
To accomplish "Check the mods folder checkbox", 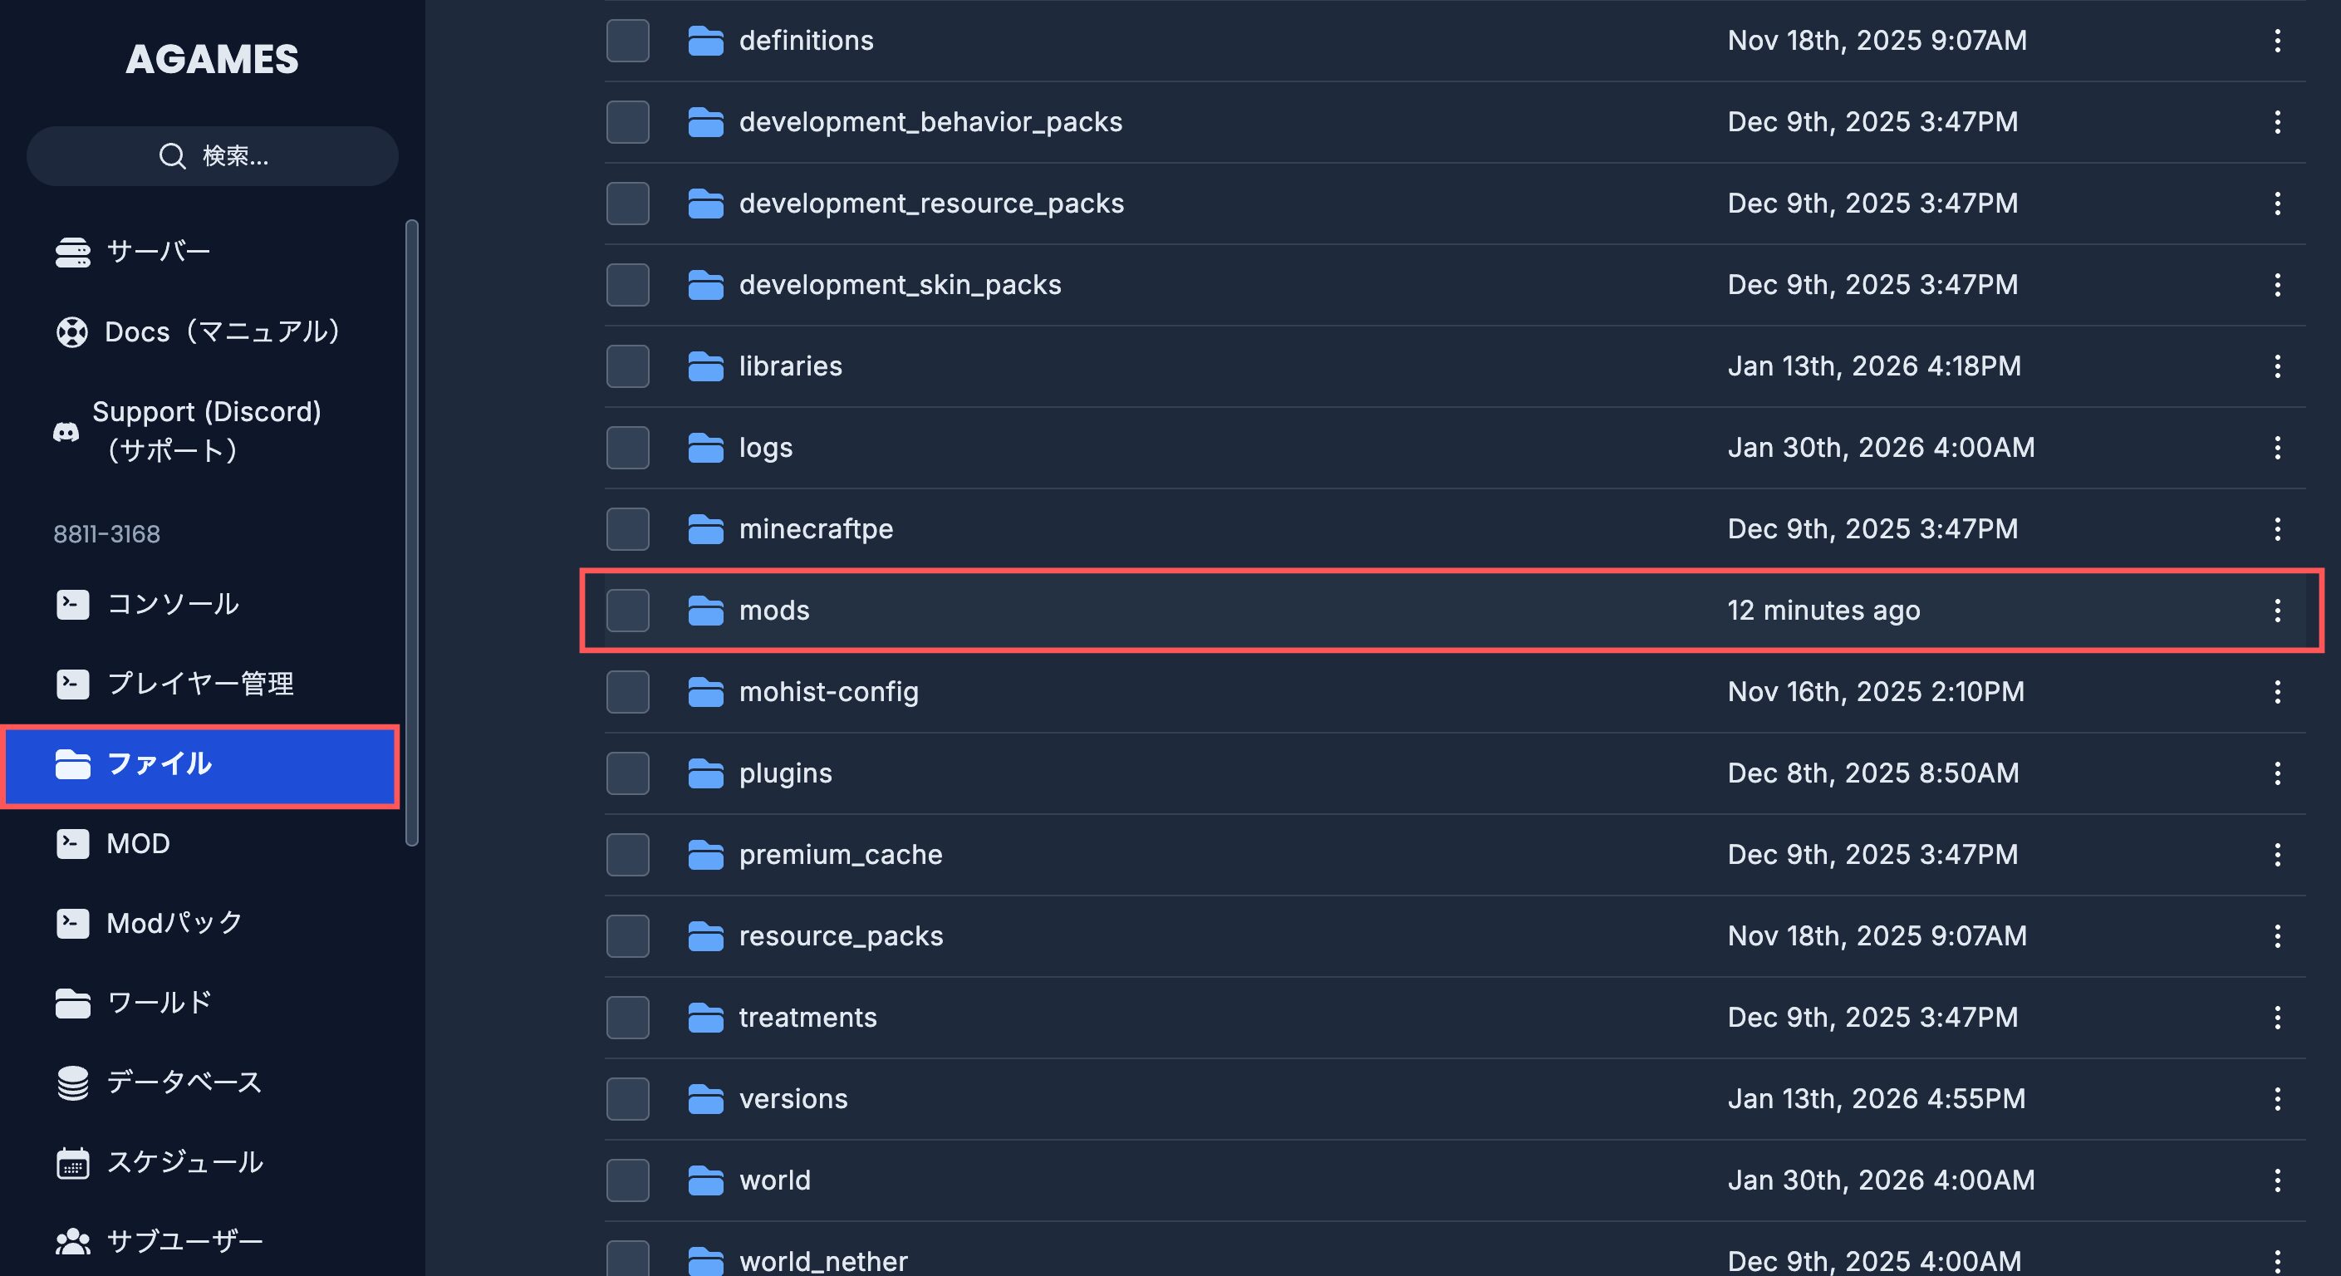I will 627,611.
